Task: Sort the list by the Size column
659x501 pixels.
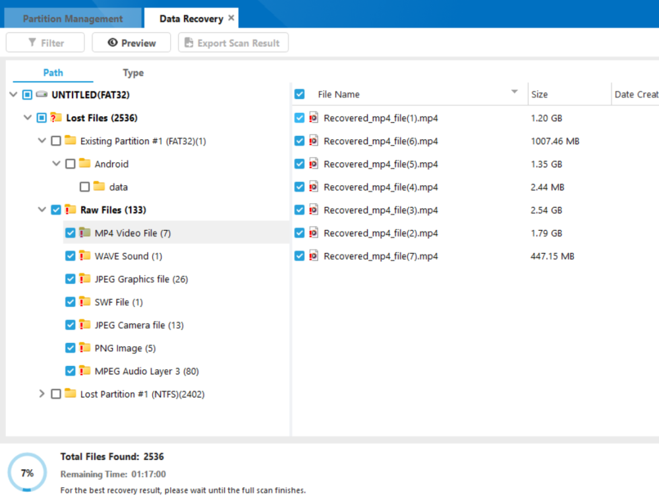Action: [x=539, y=94]
